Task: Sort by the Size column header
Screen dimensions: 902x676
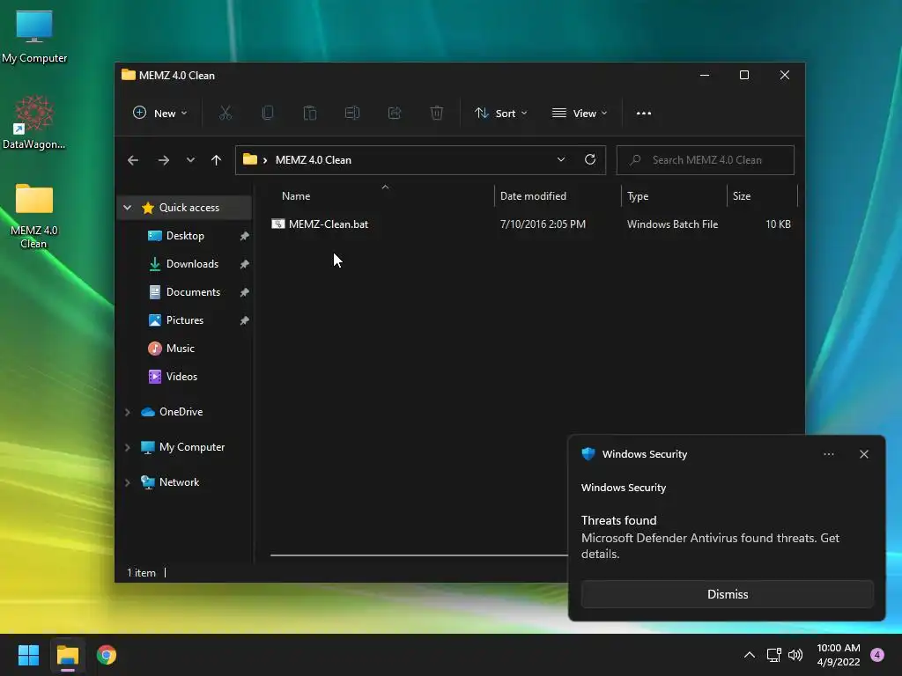Action: (762, 196)
